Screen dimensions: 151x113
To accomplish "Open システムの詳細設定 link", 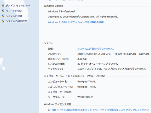I will pyautogui.click(x=16, y=21).
